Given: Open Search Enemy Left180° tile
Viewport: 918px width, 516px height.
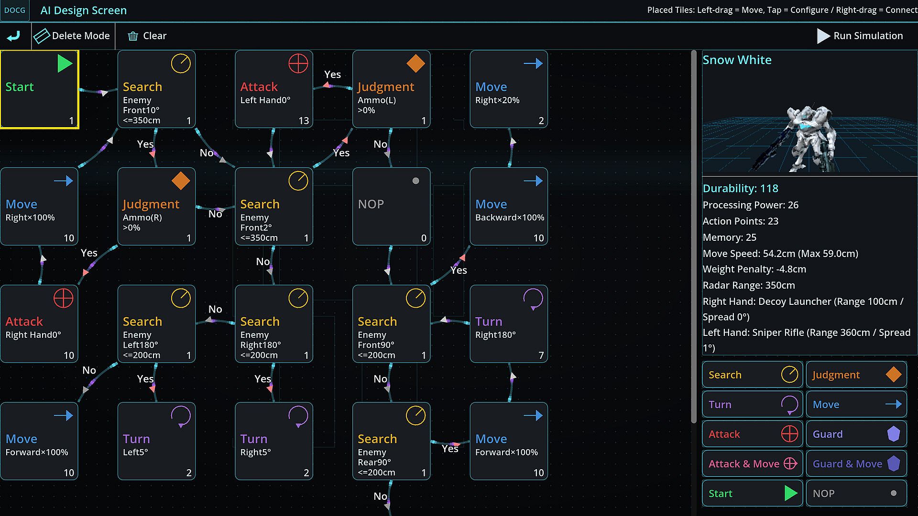Looking at the screenshot, I should tap(157, 324).
